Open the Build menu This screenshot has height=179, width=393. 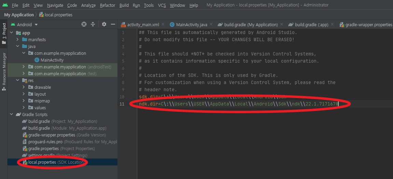click(124, 5)
